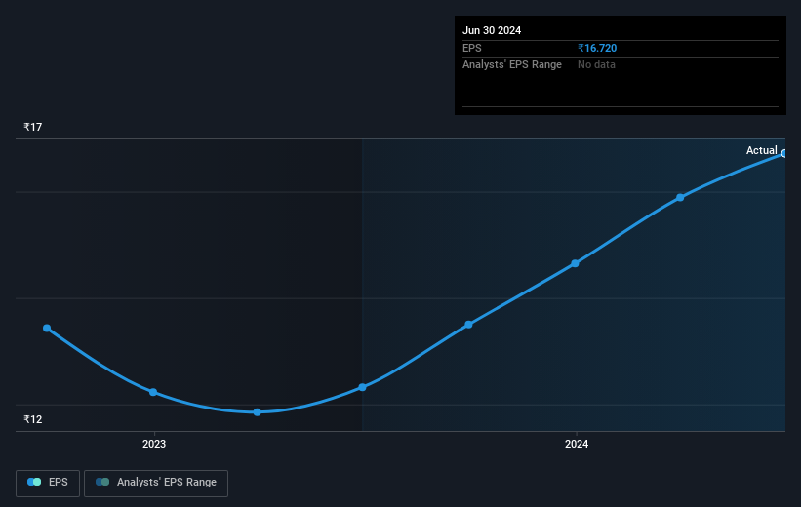801x507 pixels.
Task: Toggle the Analysts' EPS Range legend button
Action: [x=156, y=483]
